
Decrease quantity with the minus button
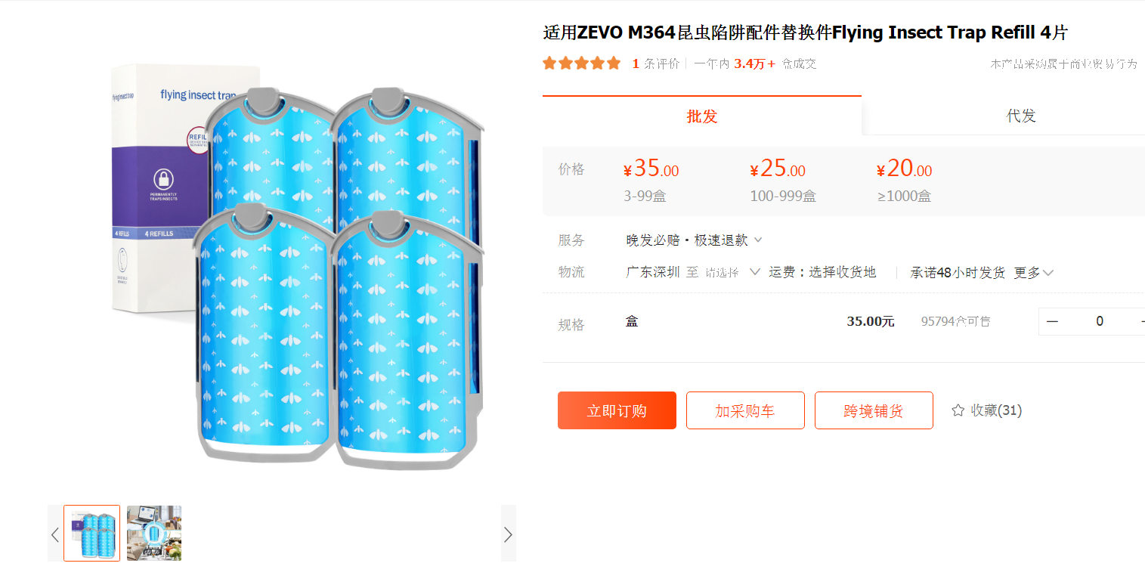tap(1052, 321)
